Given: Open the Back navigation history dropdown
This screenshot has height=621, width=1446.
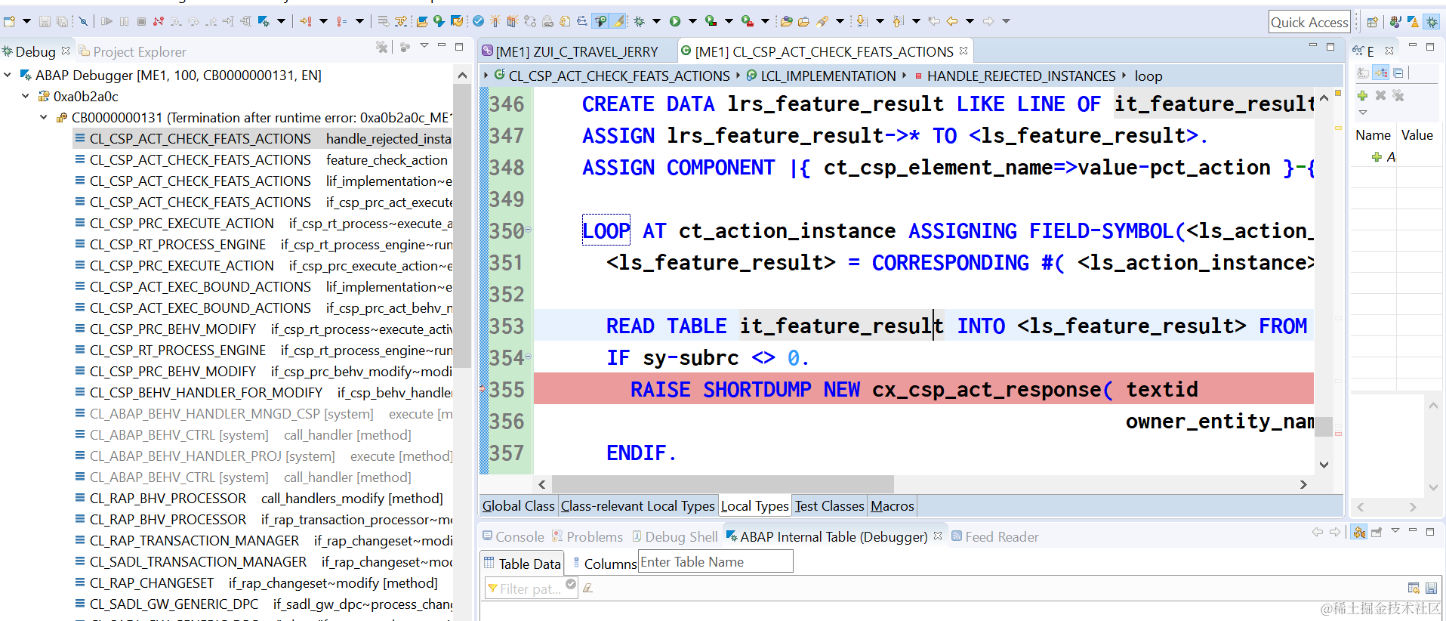Looking at the screenshot, I should tap(970, 21).
